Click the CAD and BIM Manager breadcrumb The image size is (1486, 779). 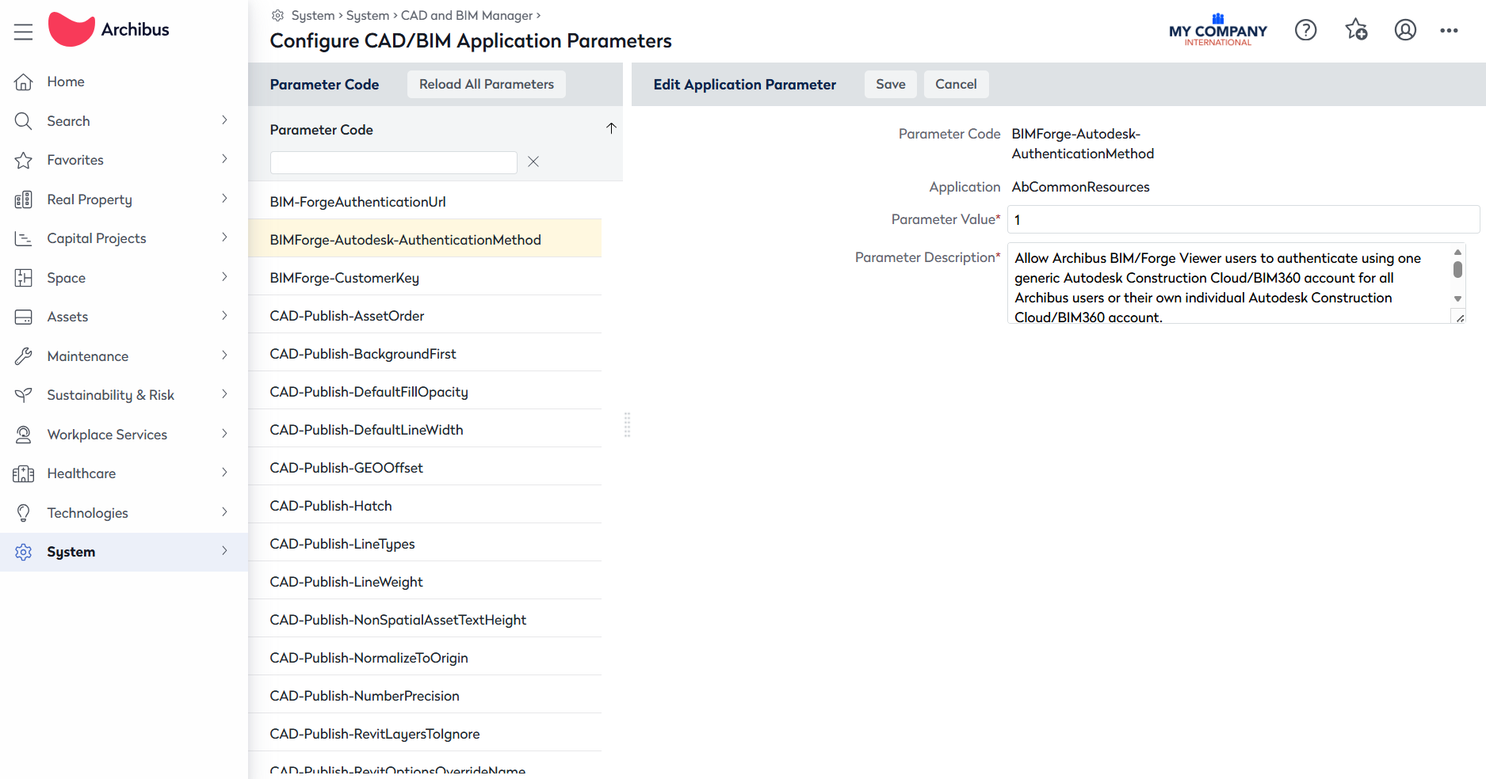click(x=466, y=15)
